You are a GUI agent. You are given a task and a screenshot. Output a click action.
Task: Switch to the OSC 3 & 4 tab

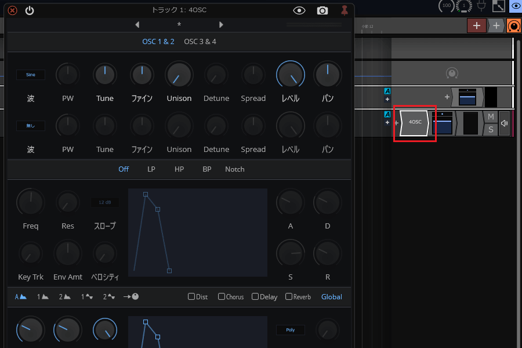coord(200,42)
